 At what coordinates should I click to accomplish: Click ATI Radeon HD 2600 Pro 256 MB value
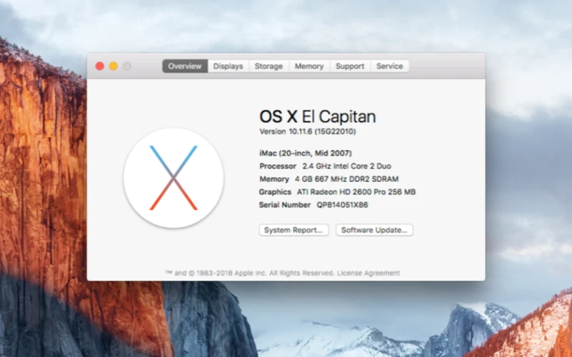pyautogui.click(x=356, y=192)
